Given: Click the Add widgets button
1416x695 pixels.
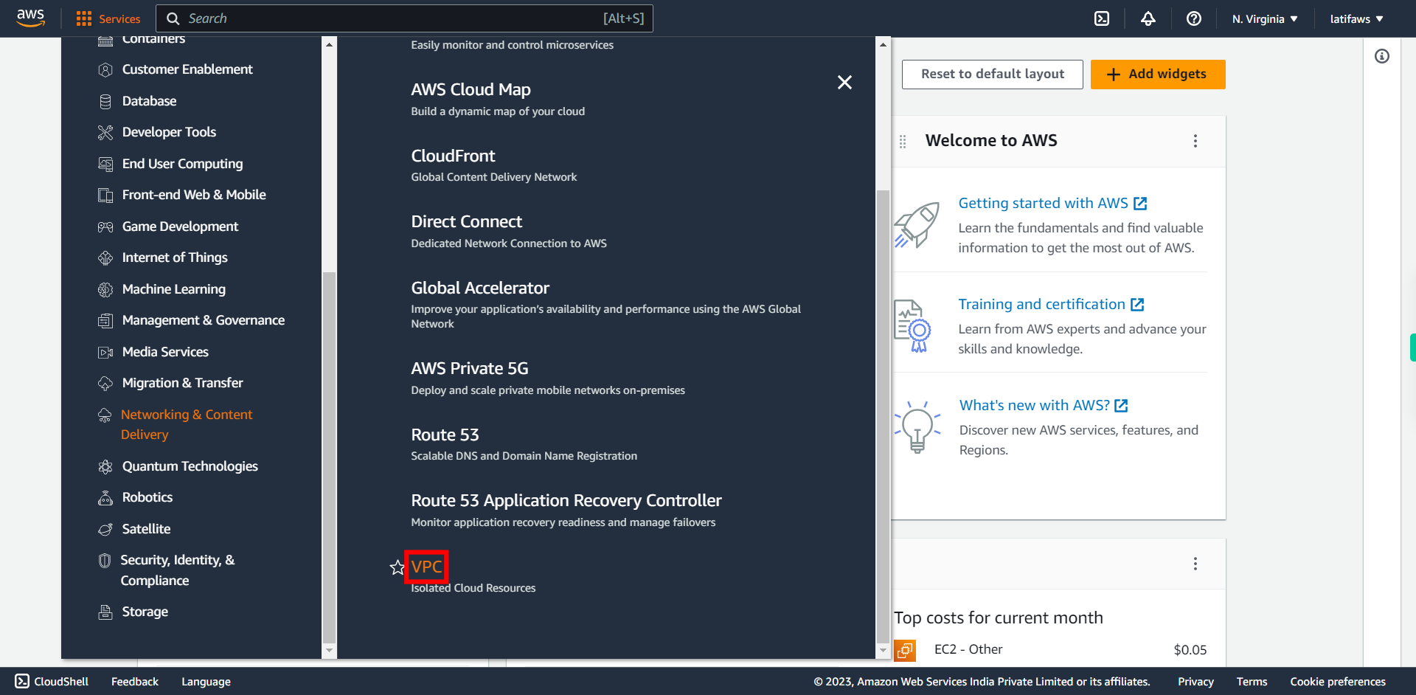Looking at the screenshot, I should click(1158, 74).
